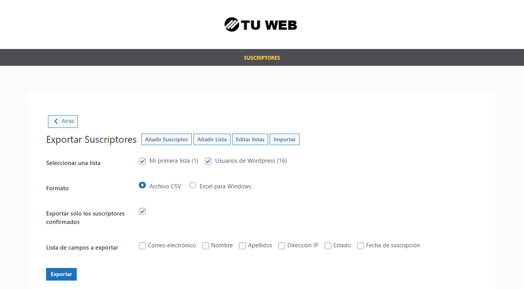Choose Excel para Windows format
The height and width of the screenshot is (289, 524).
(193, 185)
